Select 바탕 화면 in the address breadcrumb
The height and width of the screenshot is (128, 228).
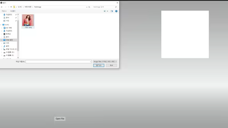pyautogui.click(x=28, y=7)
